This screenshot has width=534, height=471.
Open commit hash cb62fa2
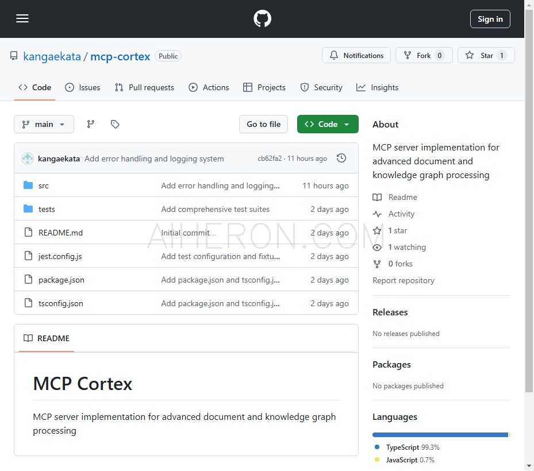coord(270,159)
